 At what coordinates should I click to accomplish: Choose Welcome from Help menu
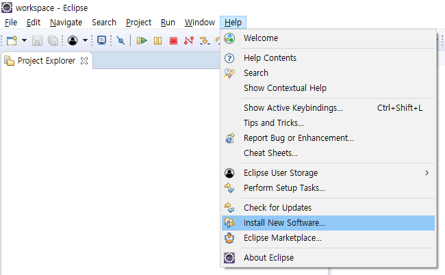pos(328,38)
